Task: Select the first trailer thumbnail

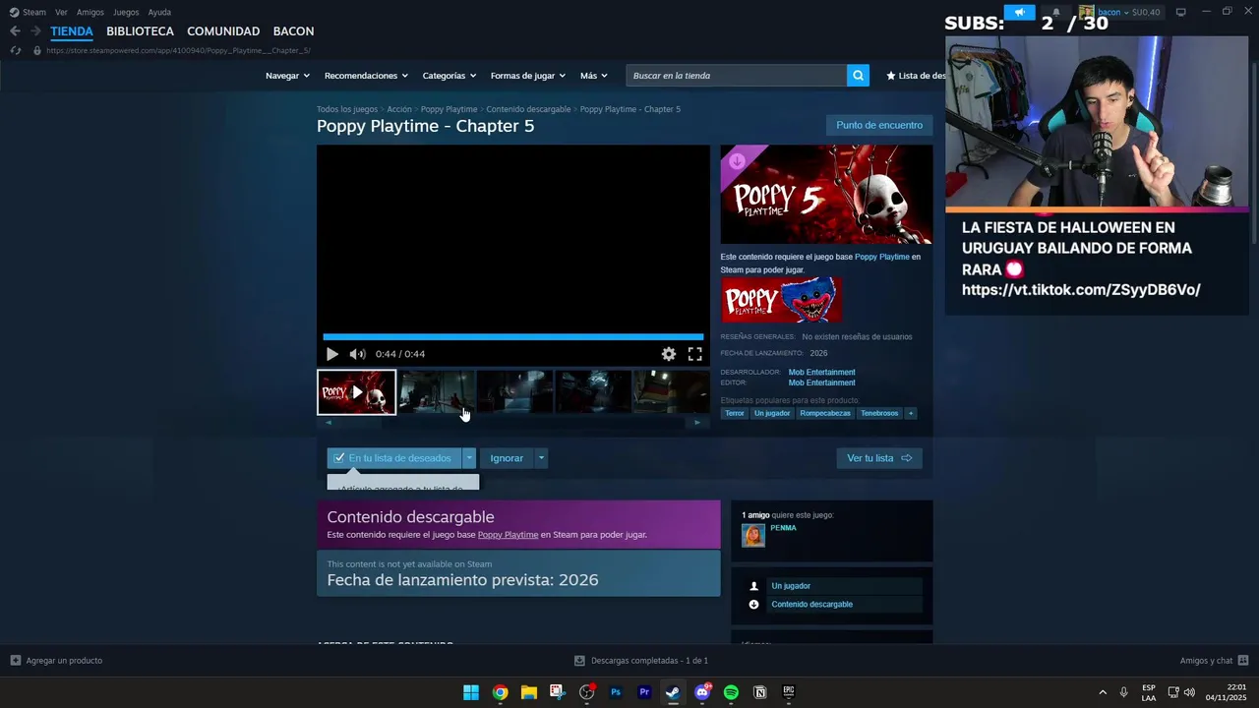Action: 356,392
